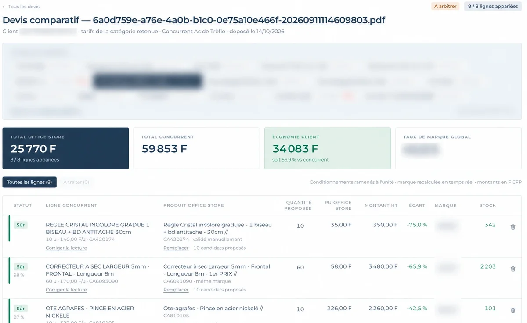This screenshot has height=323, width=527.
Task: Delete the OTE AGRAFES line with trash icon
Action: coord(513,310)
